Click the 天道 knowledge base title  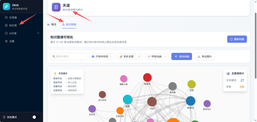click(66, 6)
